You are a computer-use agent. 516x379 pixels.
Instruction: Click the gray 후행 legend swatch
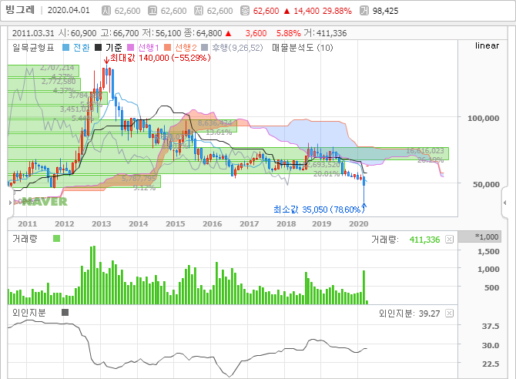[204, 48]
